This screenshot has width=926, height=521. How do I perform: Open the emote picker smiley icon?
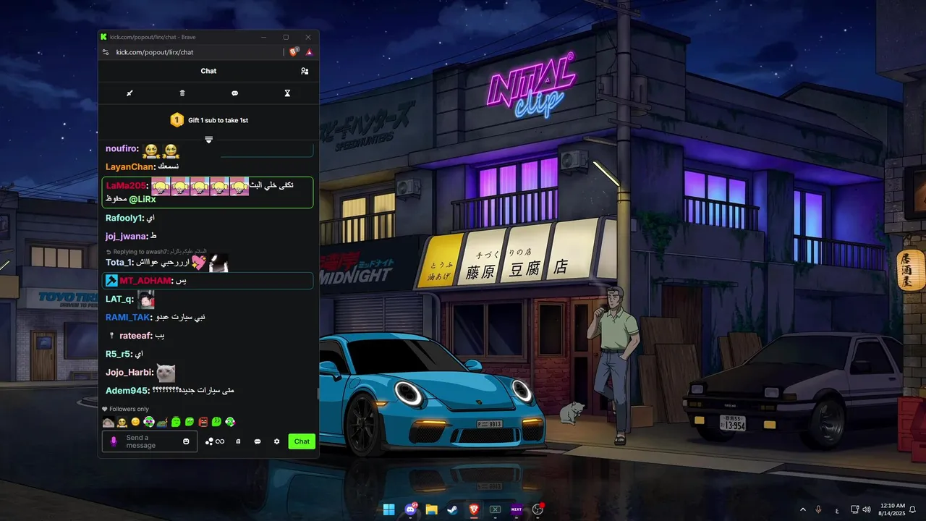[x=186, y=441]
